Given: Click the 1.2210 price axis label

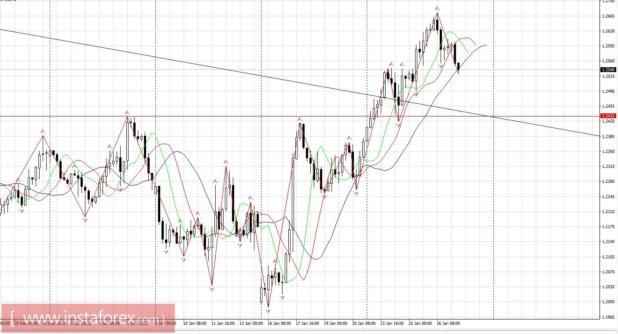Looking at the screenshot, I should pyautogui.click(x=608, y=212).
